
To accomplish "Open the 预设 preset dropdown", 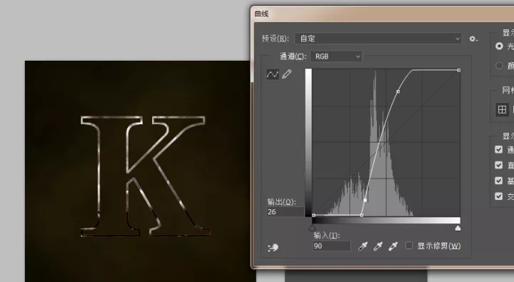I will [x=378, y=39].
